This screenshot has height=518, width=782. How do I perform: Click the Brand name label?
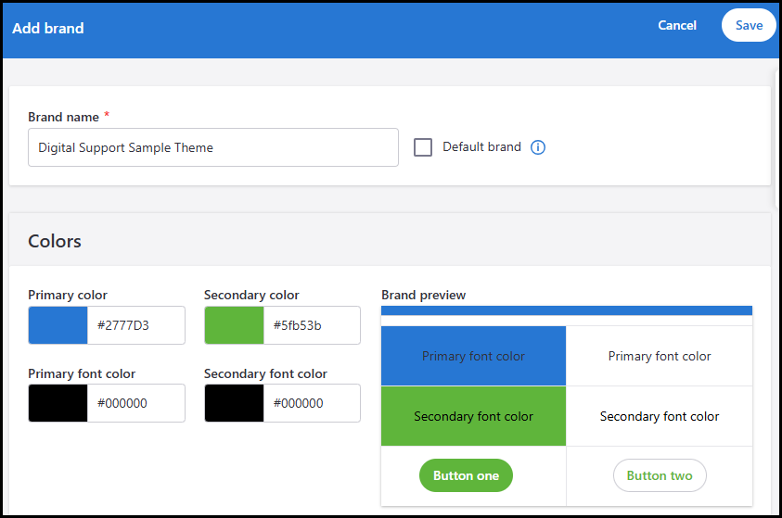pyautogui.click(x=63, y=117)
